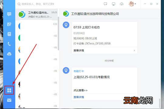Click the chevron arrow on 查看详情 row
164x109 pixels.
[134, 51]
